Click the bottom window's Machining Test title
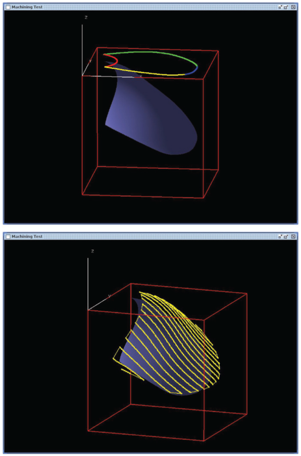The image size is (301, 456). 27,237
